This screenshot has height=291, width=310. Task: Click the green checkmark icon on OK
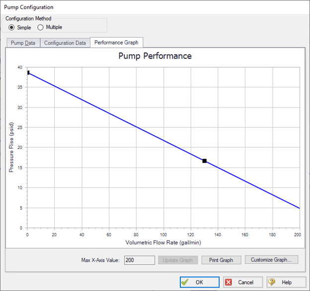pos(185,282)
